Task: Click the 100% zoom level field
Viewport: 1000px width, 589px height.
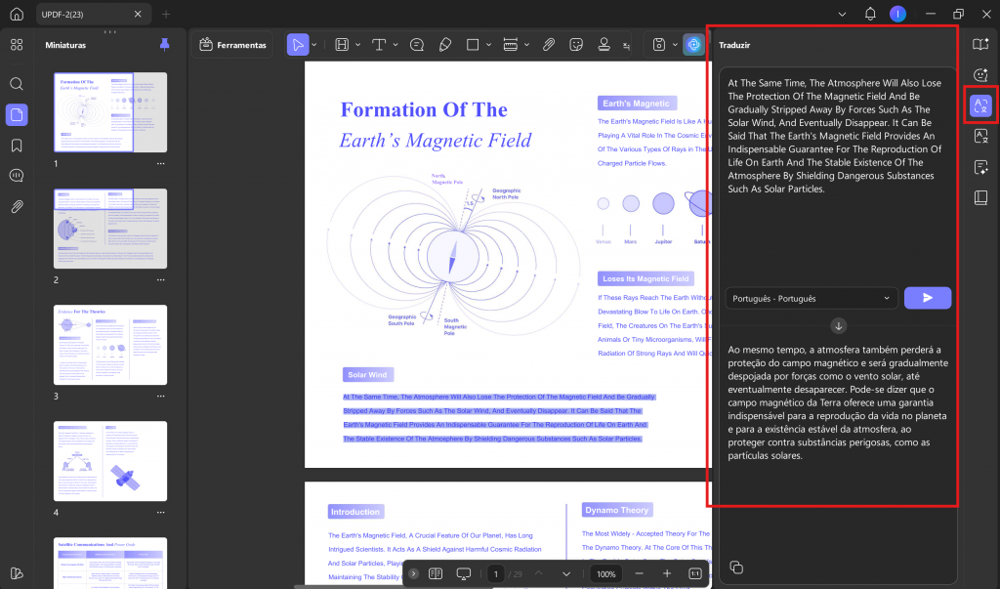Action: tap(605, 573)
